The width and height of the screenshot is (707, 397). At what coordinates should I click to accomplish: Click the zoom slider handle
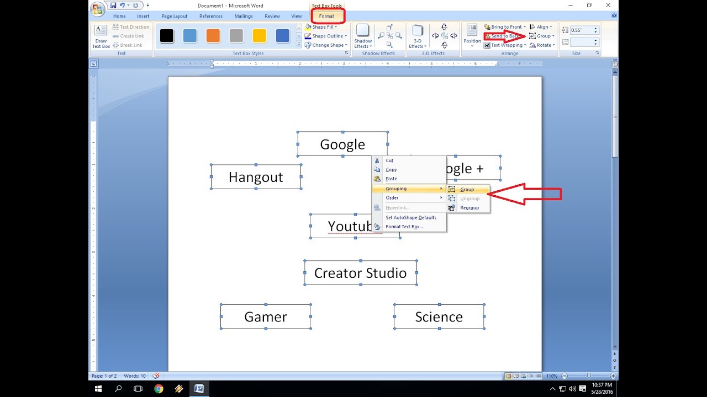(589, 375)
